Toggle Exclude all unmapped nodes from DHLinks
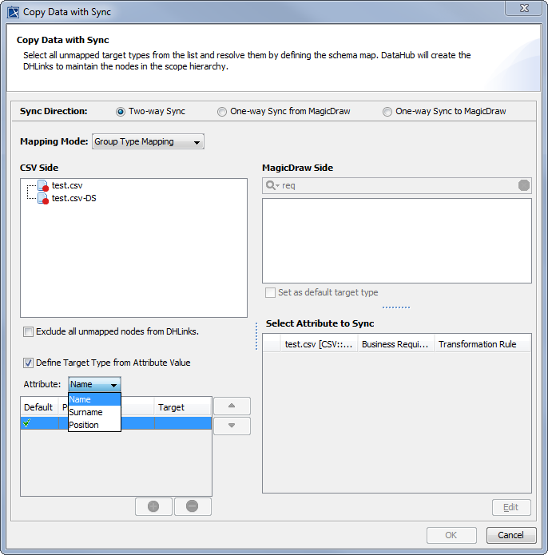 point(28,331)
